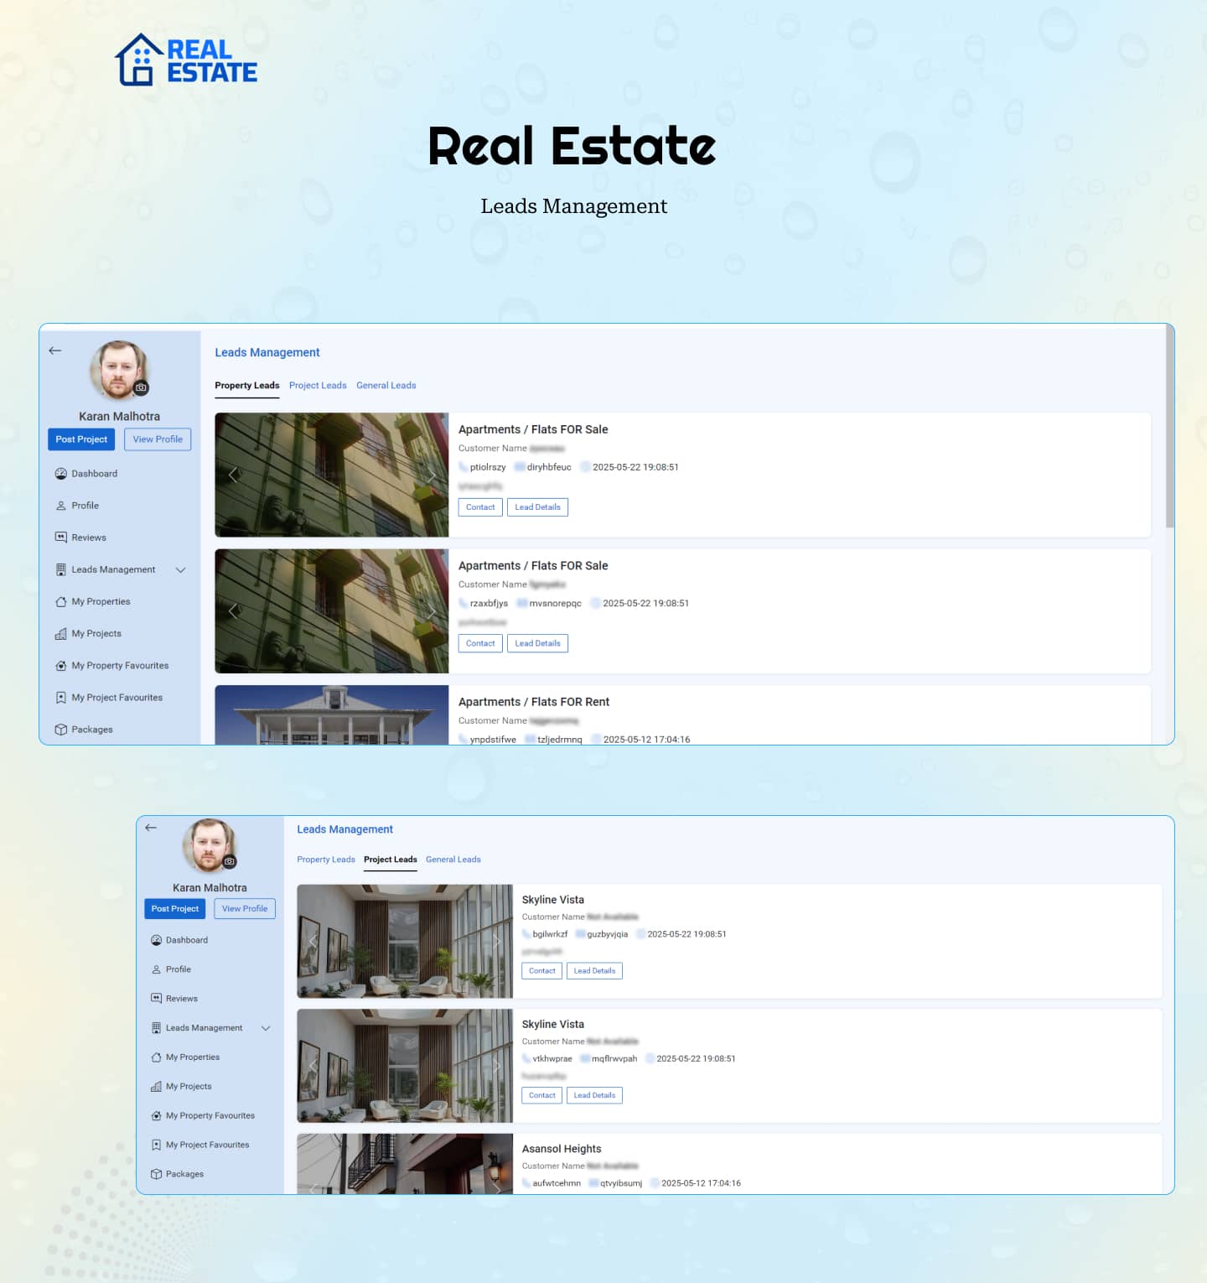Show previous image on second Flats FOR Sale card

(233, 610)
